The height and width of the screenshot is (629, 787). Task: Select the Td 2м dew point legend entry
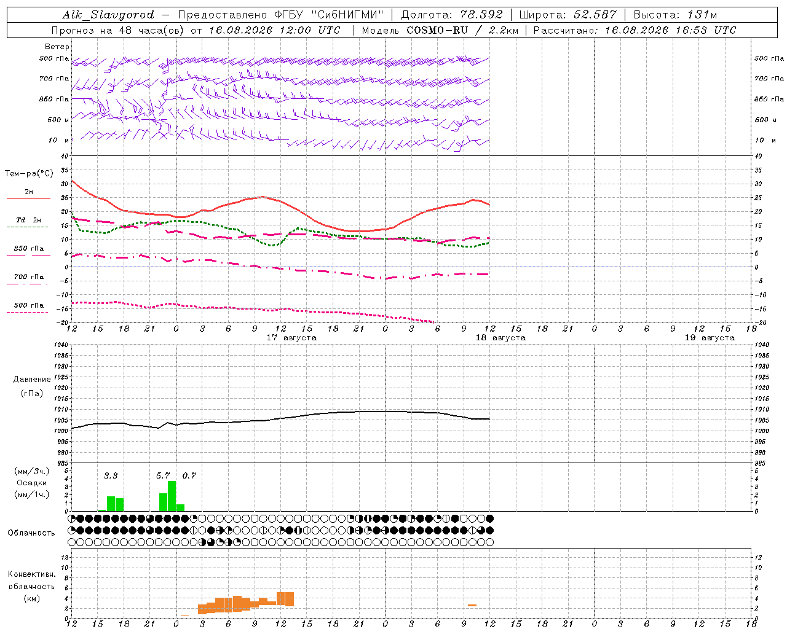click(29, 220)
